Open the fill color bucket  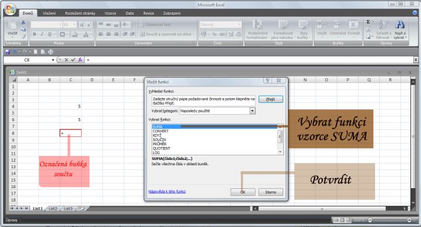point(75,34)
